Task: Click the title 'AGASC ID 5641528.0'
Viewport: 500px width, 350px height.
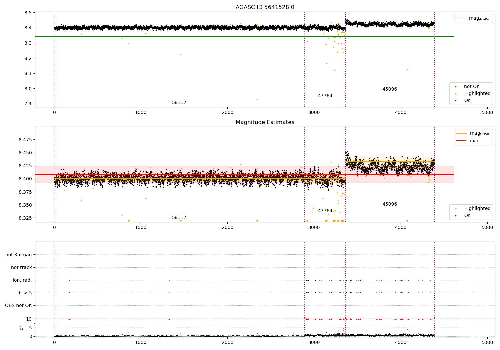Action: [x=265, y=7]
